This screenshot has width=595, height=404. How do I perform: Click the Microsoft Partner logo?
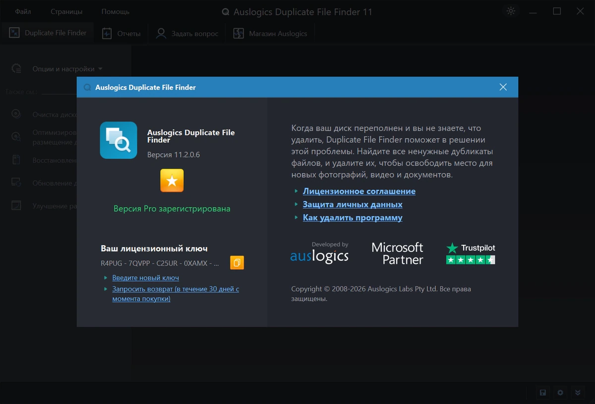pos(398,253)
